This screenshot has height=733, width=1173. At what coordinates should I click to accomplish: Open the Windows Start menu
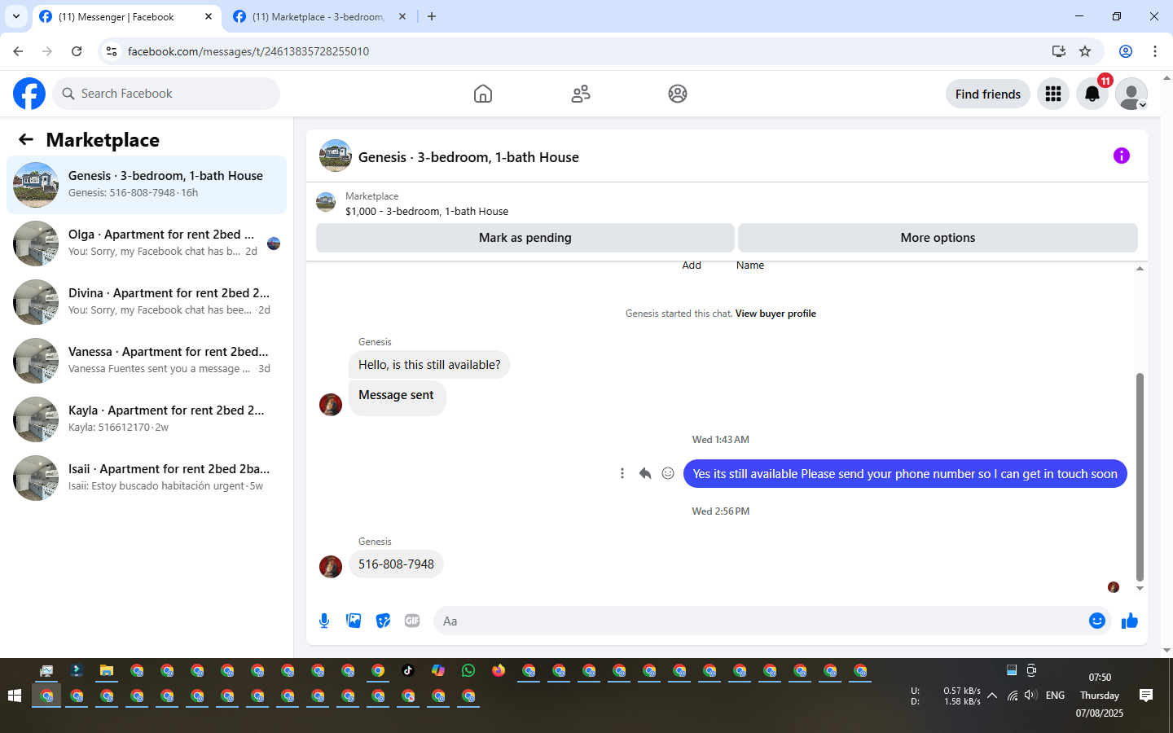click(x=14, y=696)
